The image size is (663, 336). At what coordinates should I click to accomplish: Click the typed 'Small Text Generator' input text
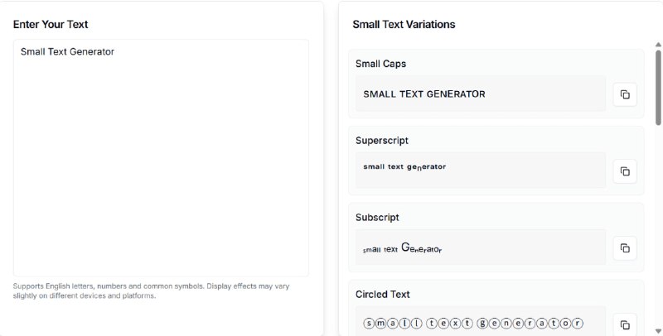[67, 51]
